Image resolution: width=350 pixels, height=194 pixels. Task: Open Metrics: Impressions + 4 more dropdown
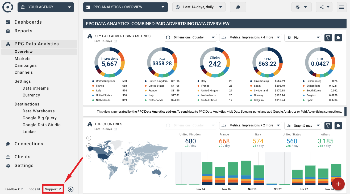click(x=251, y=38)
